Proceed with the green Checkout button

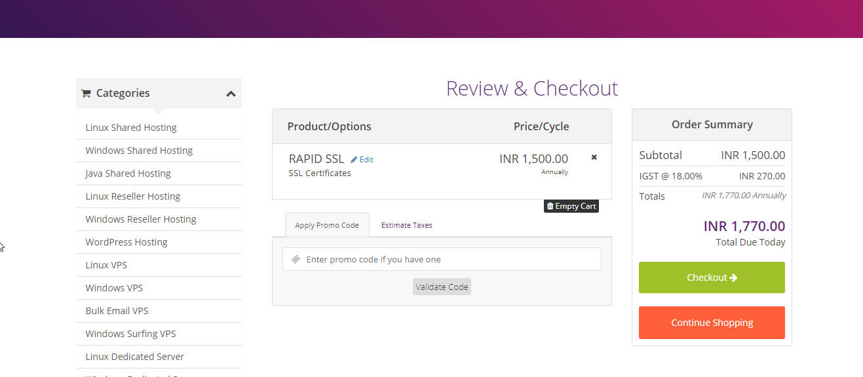pos(712,278)
